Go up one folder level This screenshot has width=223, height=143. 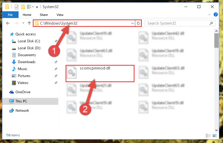coord(29,23)
